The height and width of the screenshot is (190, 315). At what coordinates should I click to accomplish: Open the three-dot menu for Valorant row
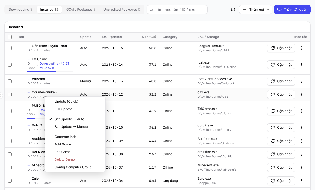(x=302, y=81)
